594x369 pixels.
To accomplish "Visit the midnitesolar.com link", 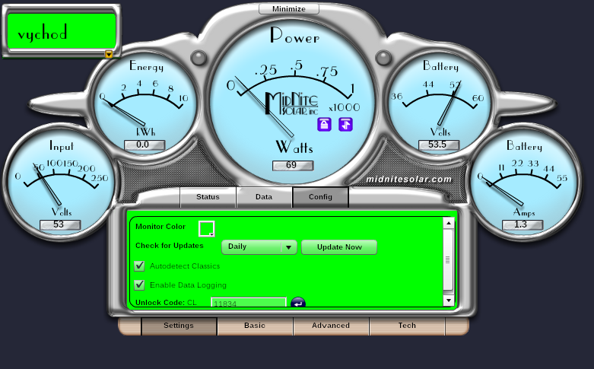I will tap(408, 180).
